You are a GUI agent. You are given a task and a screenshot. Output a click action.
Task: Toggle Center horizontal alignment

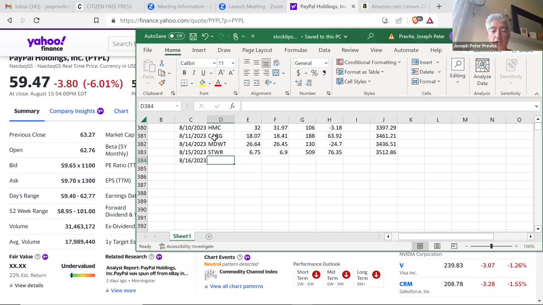256,73
